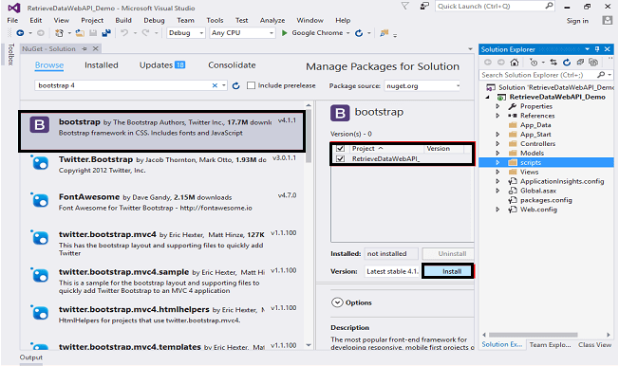The width and height of the screenshot is (619, 366).
Task: Expand the References node
Action: tap(497, 116)
